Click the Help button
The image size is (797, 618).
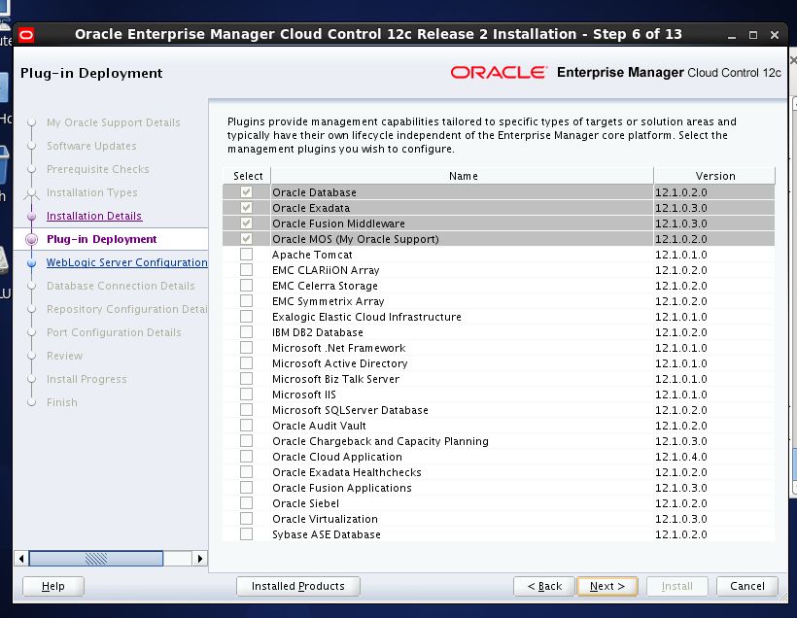53,586
